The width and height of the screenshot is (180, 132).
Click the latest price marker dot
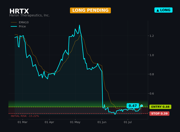pyautogui.click(x=141, y=106)
